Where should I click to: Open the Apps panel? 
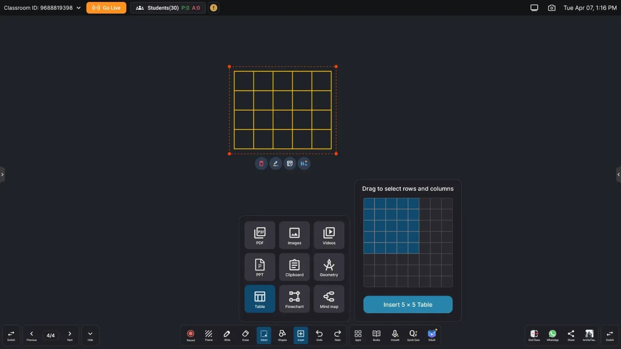point(358,335)
